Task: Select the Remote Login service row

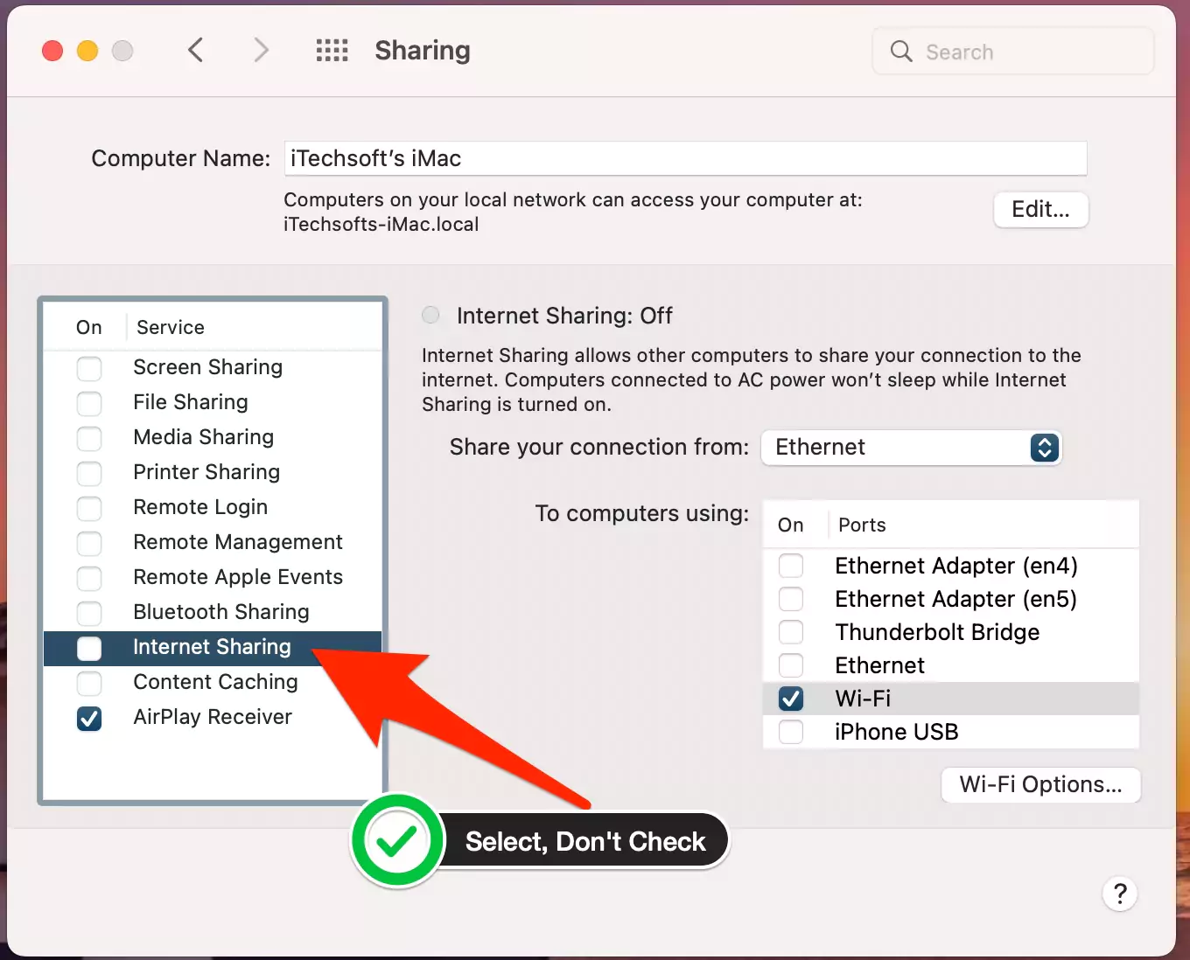Action: tap(213, 508)
